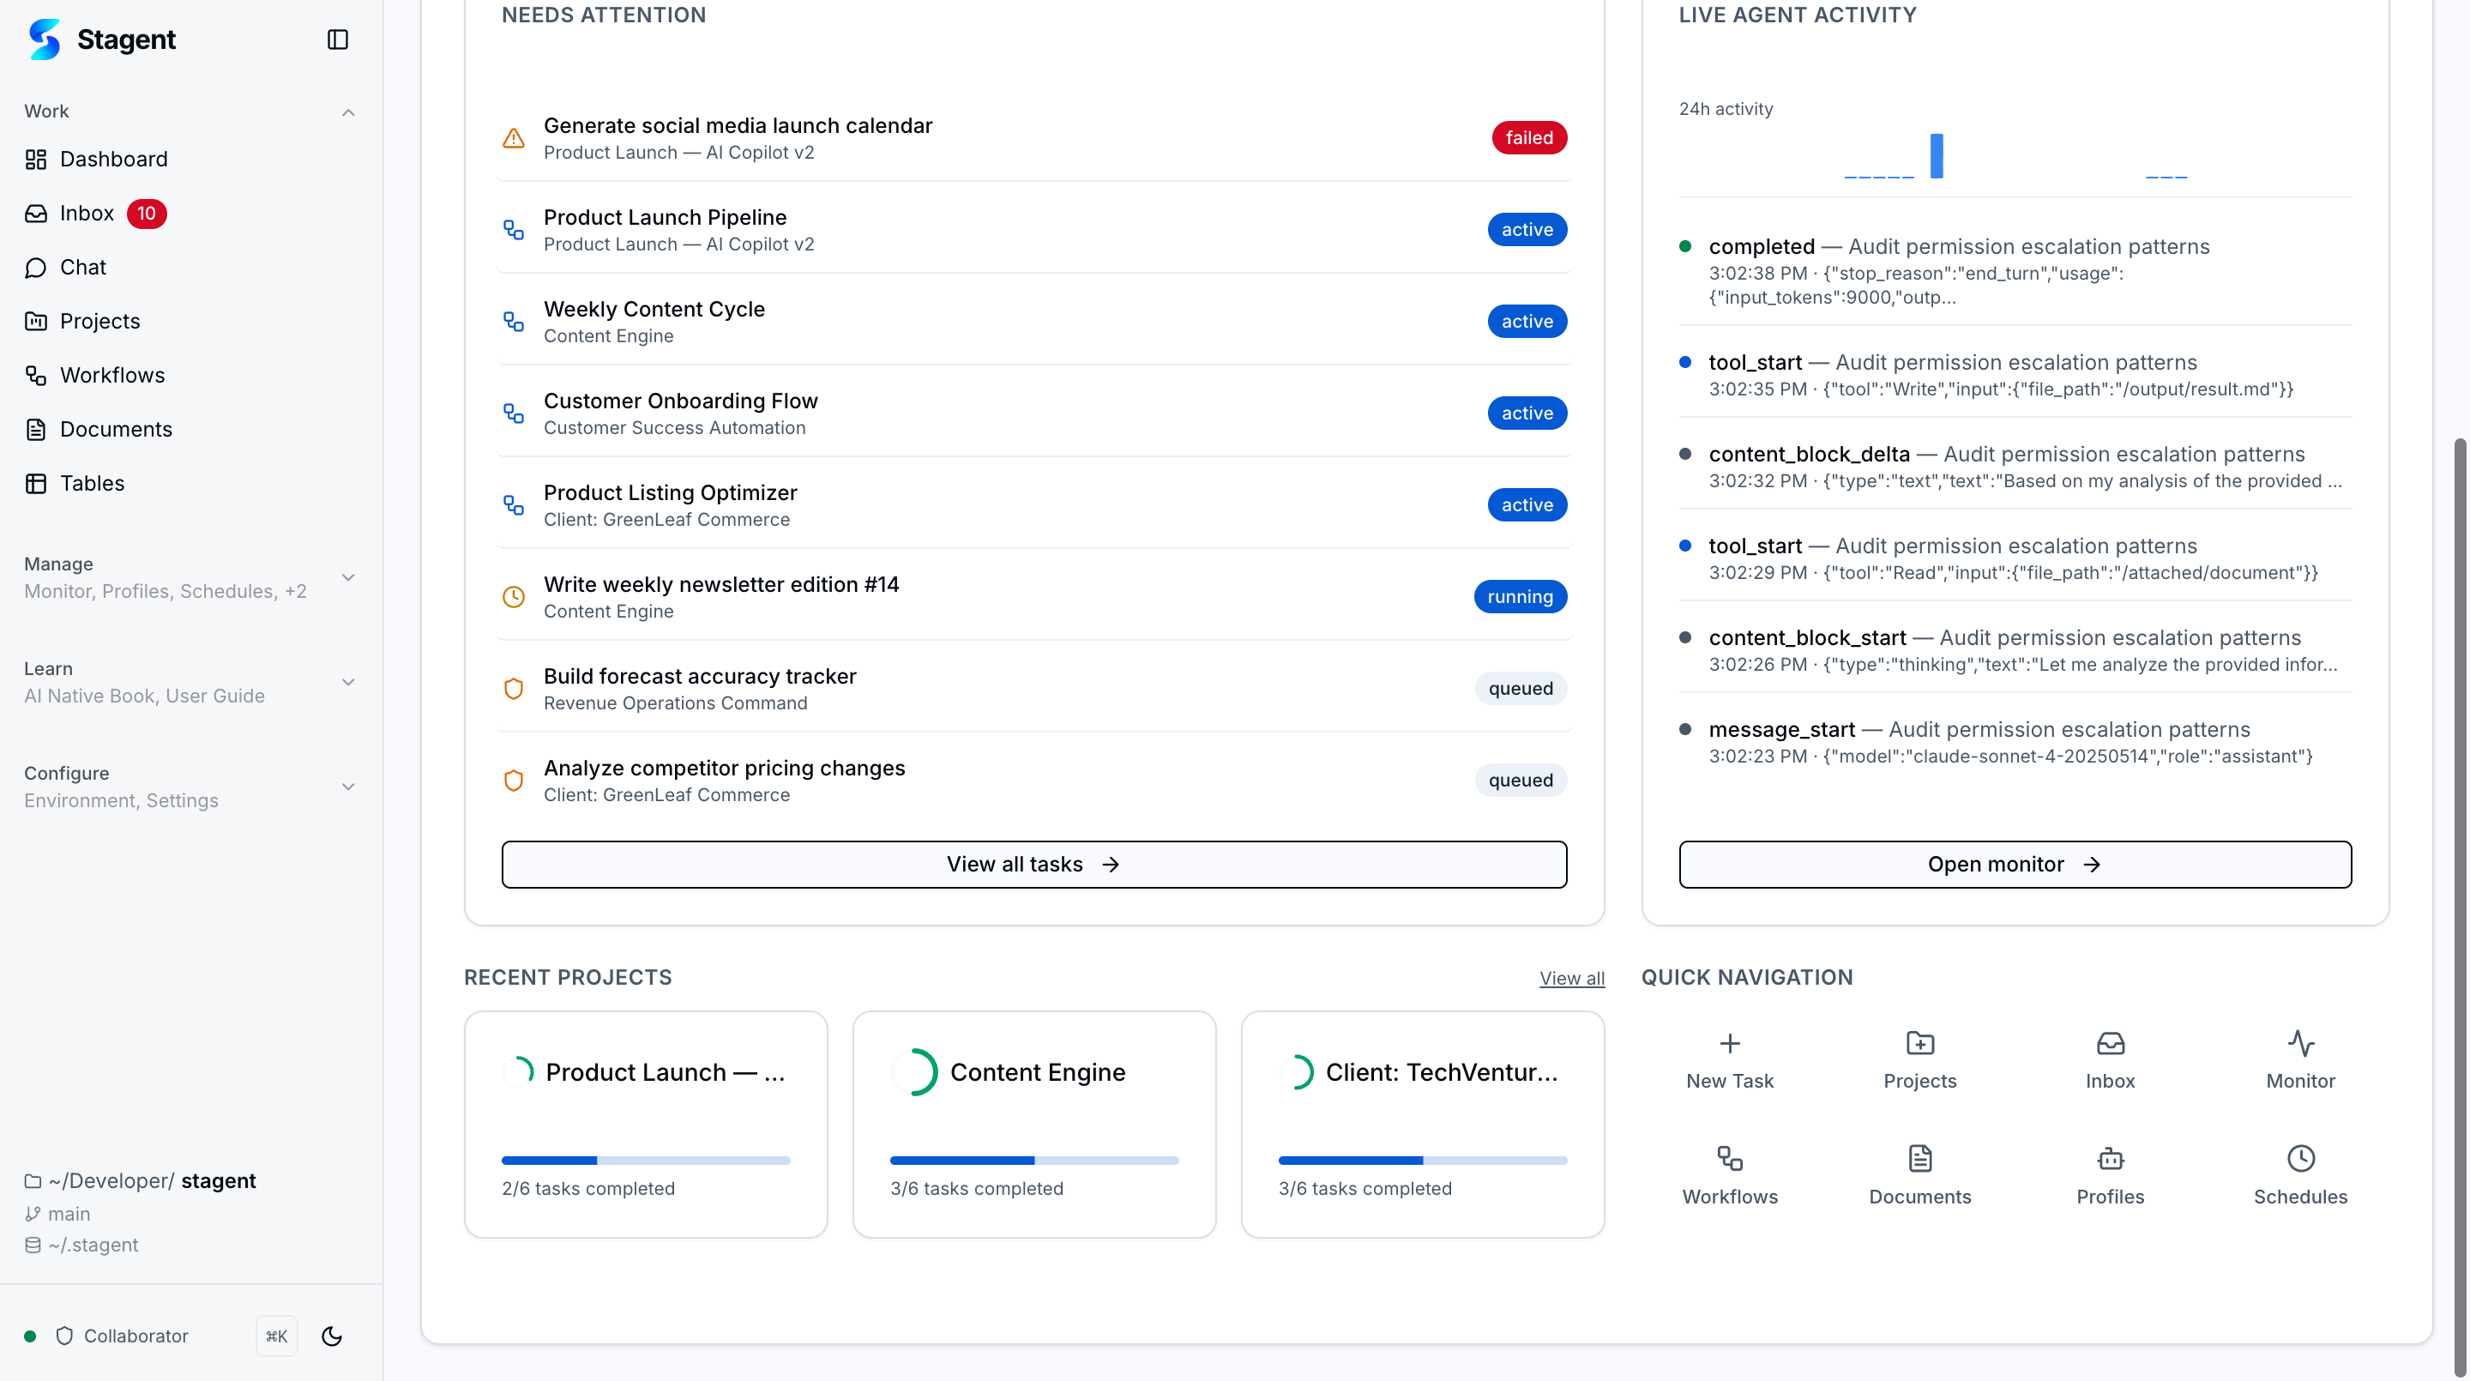The height and width of the screenshot is (1381, 2470).
Task: Open Profiles quick navigation icon
Action: [x=2110, y=1159]
